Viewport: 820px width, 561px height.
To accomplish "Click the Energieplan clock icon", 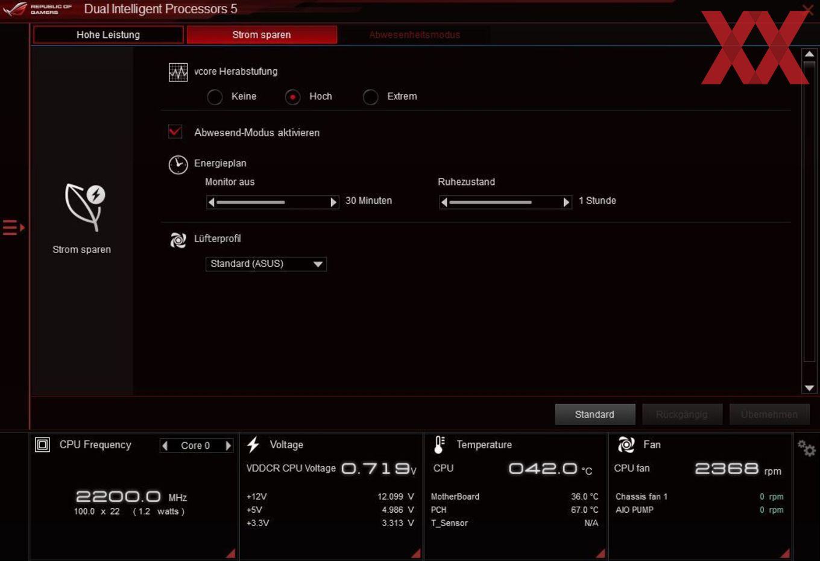I will [x=178, y=165].
